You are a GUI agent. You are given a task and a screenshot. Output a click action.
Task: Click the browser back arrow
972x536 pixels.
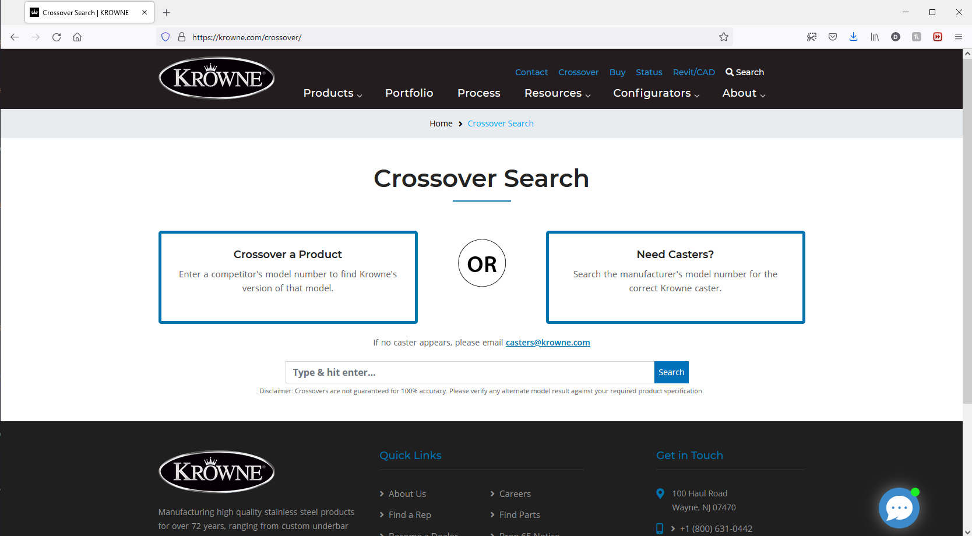[x=15, y=37]
